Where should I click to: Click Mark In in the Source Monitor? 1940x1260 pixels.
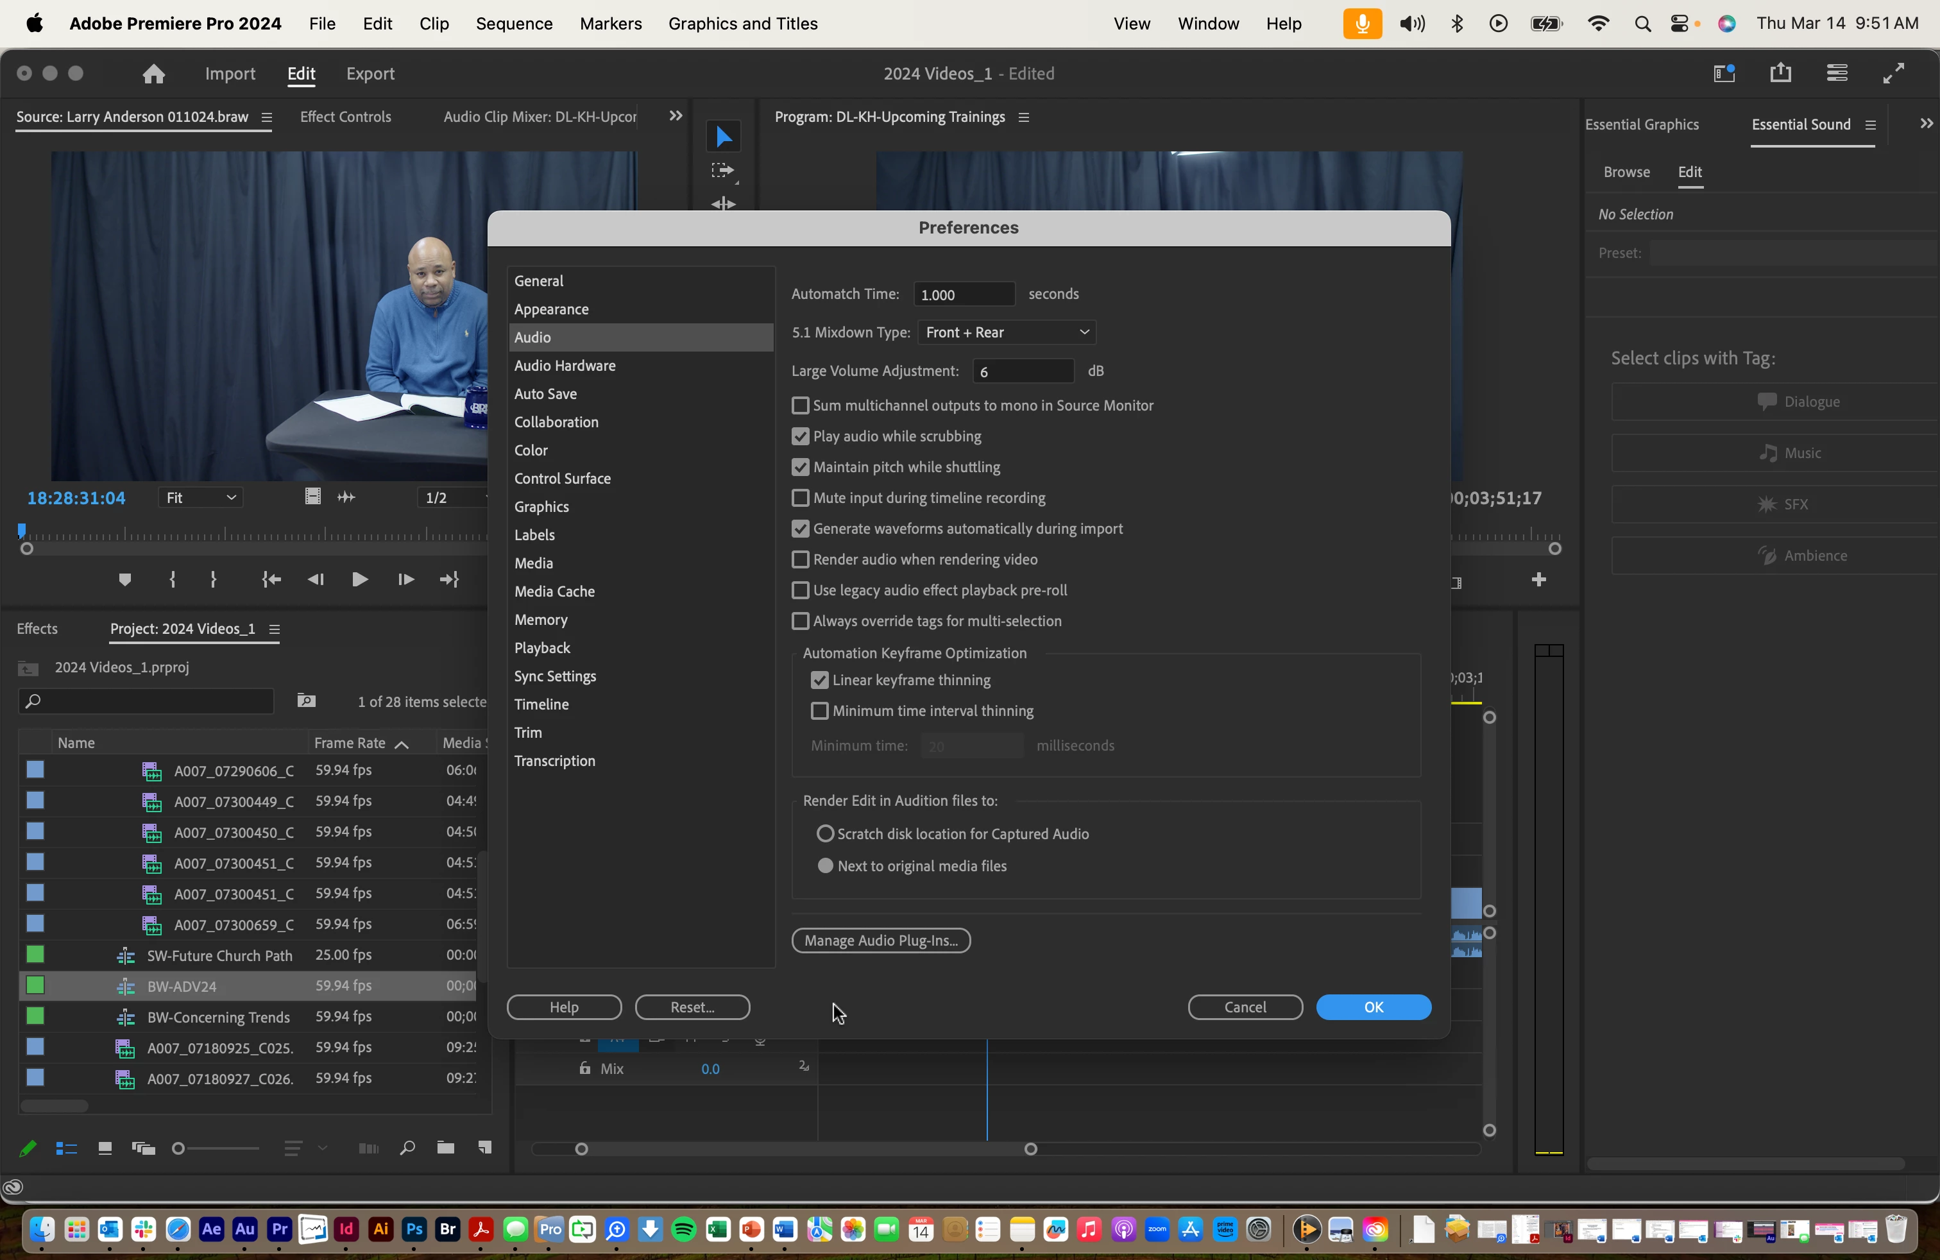point(172,579)
